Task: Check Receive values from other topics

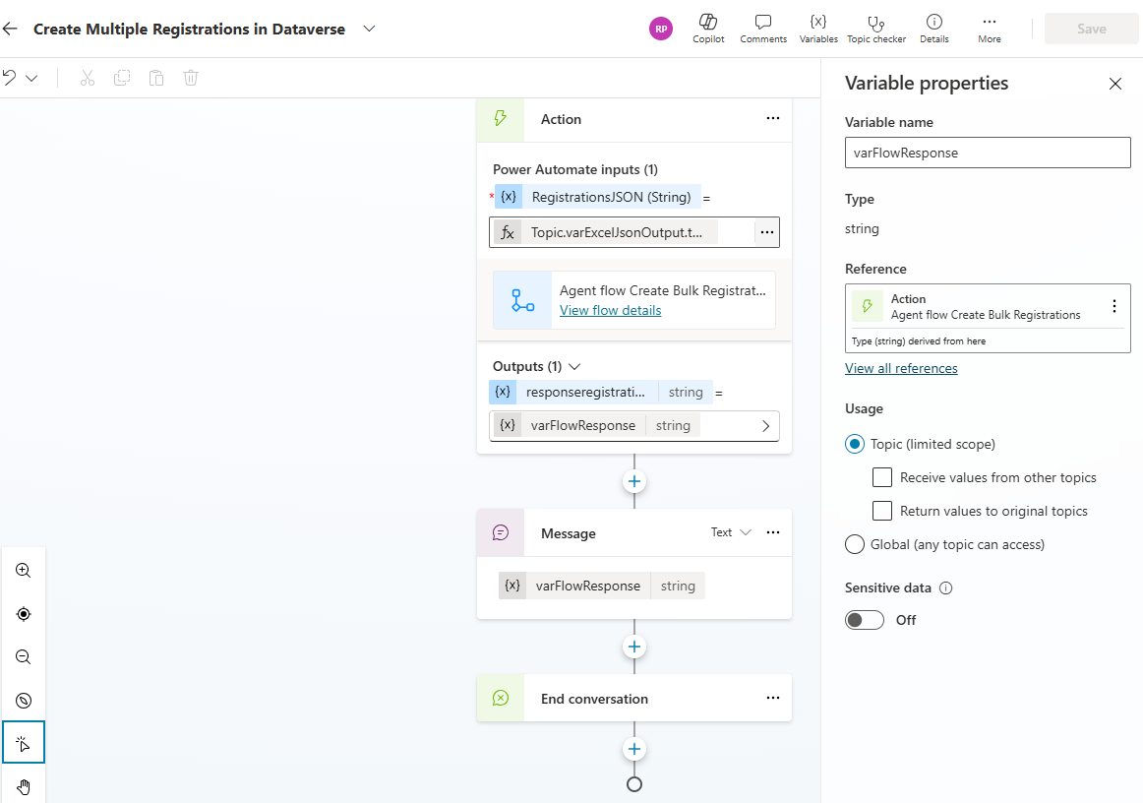Action: (882, 478)
